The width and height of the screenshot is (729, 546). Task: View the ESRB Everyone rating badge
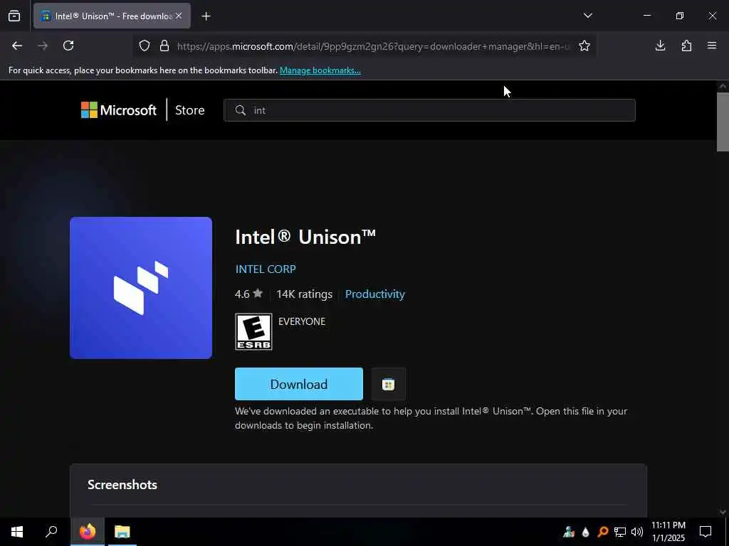(x=253, y=331)
